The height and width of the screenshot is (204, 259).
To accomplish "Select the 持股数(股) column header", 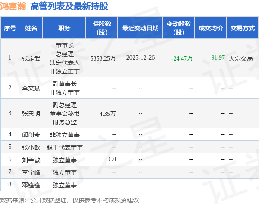I will point(102,28).
